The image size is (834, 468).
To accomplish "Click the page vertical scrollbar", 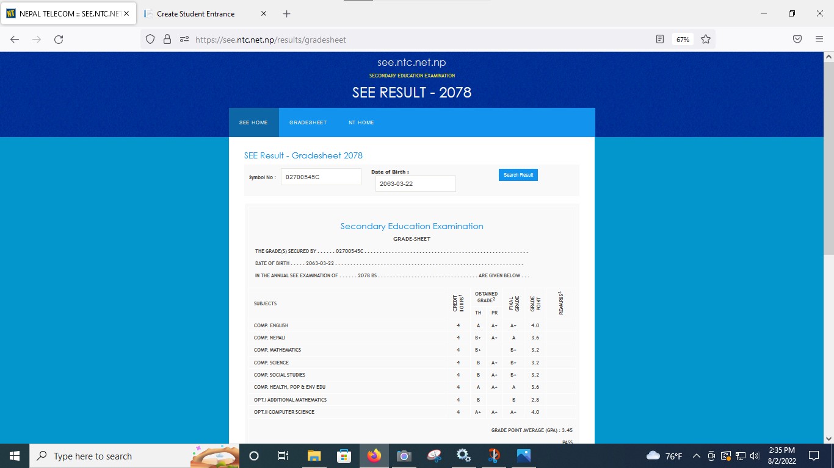I will point(829,183).
